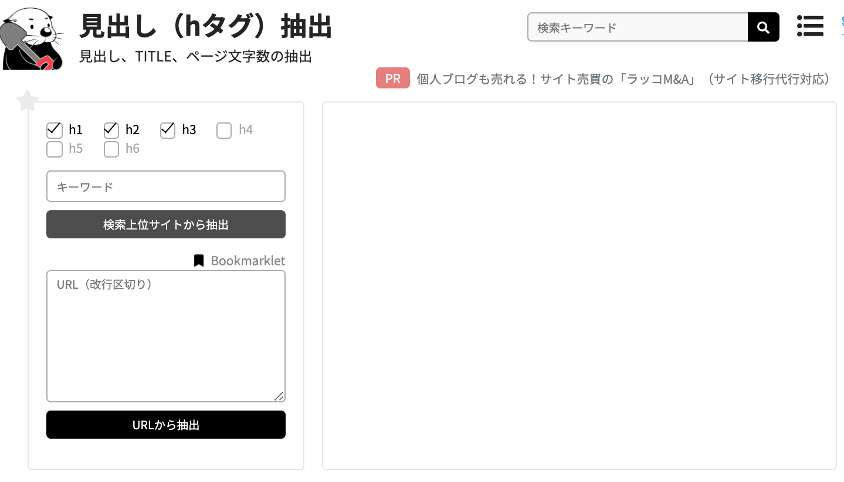844x482 pixels.
Task: Click the pink PR badge
Action: 393,78
